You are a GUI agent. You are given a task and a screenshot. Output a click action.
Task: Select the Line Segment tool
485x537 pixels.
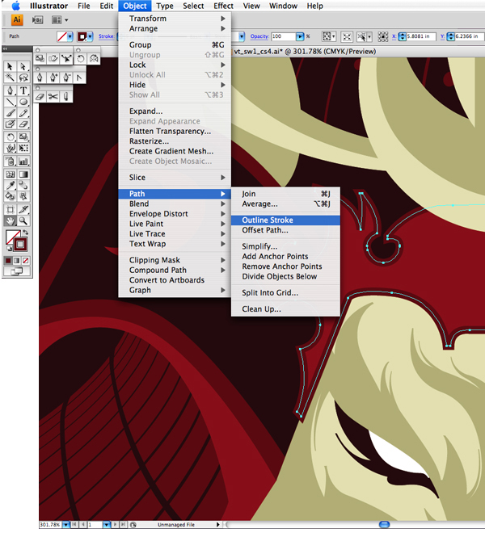10,102
